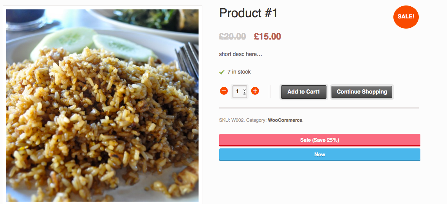Click the short desc here text

pos(240,54)
